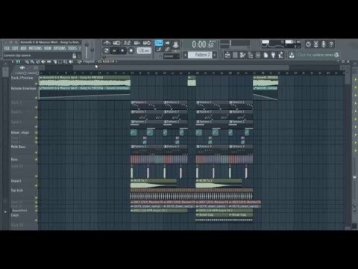Open the Pattern 7 selector

point(200,55)
